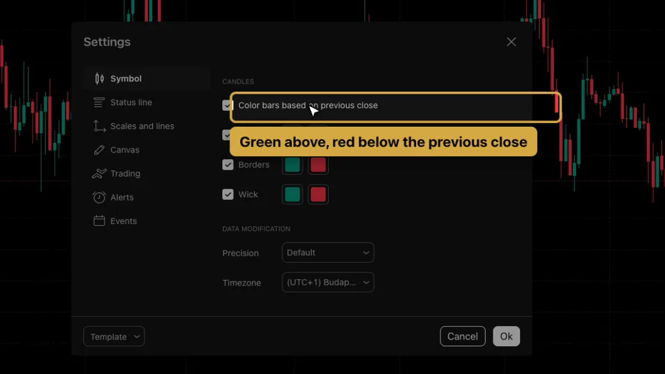Open the Symbol settings tab
Screen dimensions: 665x374
click(x=147, y=78)
